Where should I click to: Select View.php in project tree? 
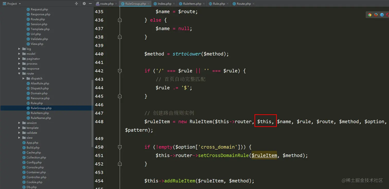(35, 44)
